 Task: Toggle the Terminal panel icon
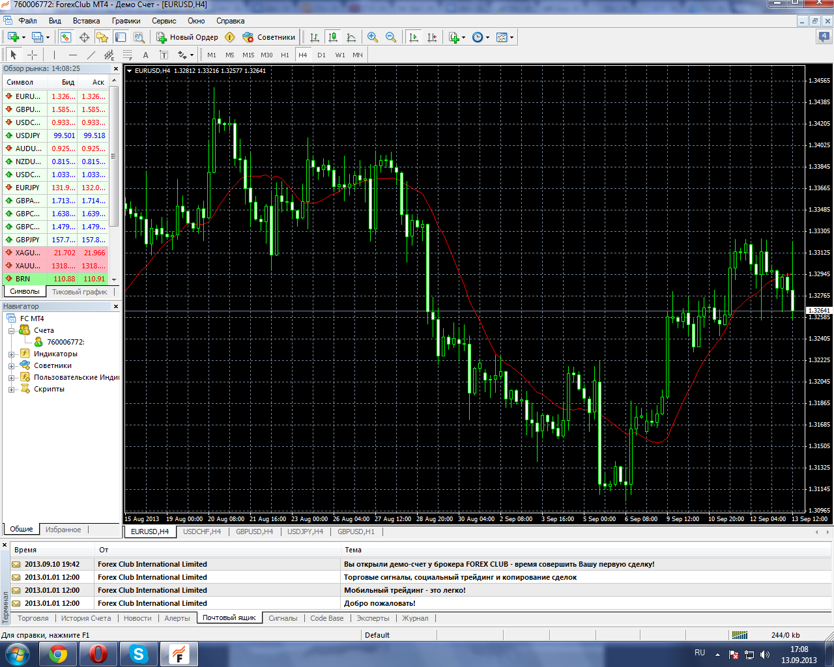click(x=121, y=37)
